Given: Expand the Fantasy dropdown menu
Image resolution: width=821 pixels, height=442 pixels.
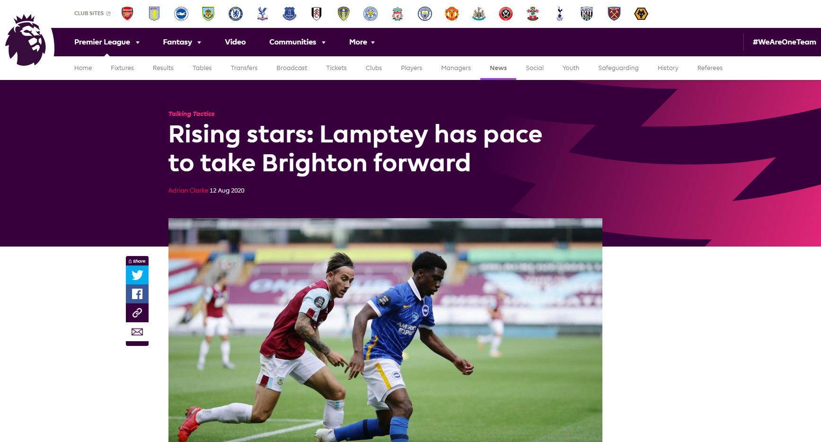Looking at the screenshot, I should (x=182, y=42).
